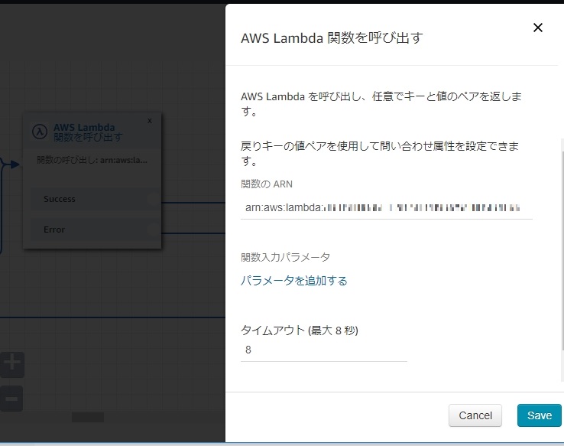564x446 pixels.
Task: Click the zoom in plus icon
Action: tap(12, 364)
